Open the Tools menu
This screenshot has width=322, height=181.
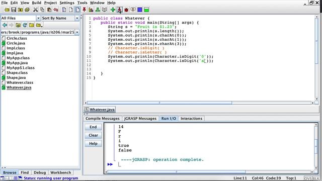click(x=82, y=3)
